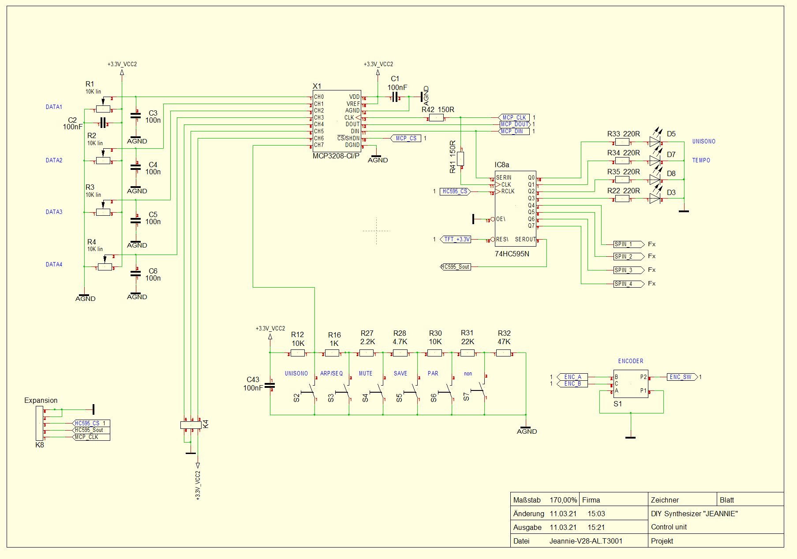Select resistor R12 10K symbol
The image size is (797, 559).
point(298,353)
